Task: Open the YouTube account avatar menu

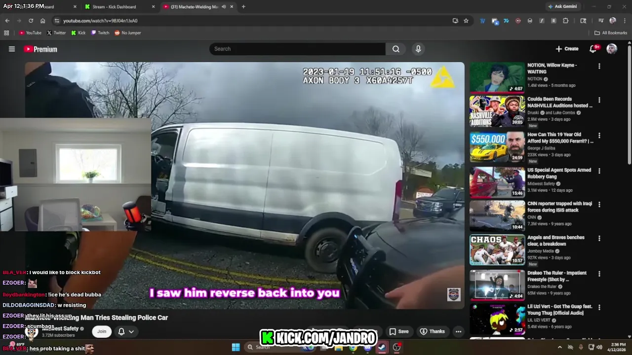Action: [612, 49]
